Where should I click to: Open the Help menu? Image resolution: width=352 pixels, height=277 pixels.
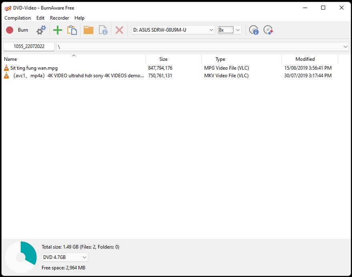(79, 18)
